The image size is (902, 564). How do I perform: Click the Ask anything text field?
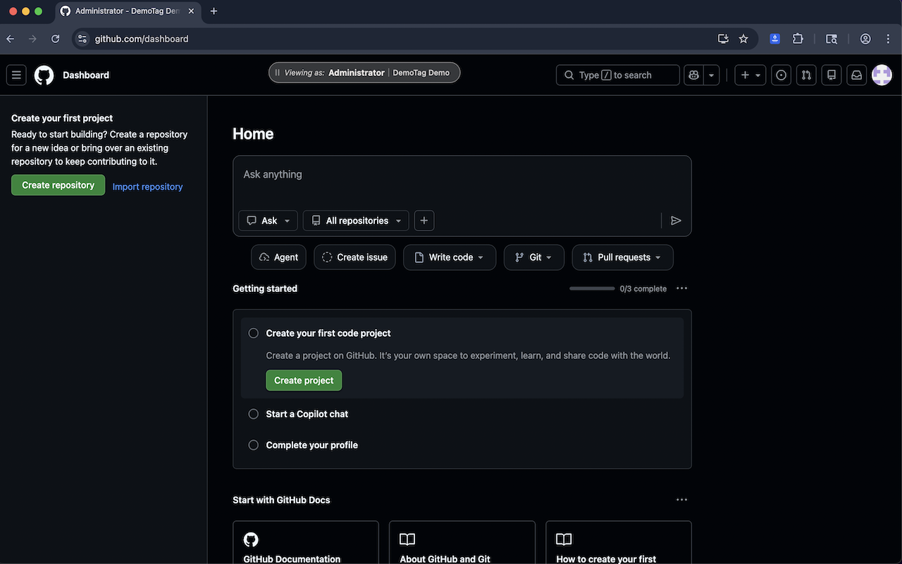pos(462,175)
